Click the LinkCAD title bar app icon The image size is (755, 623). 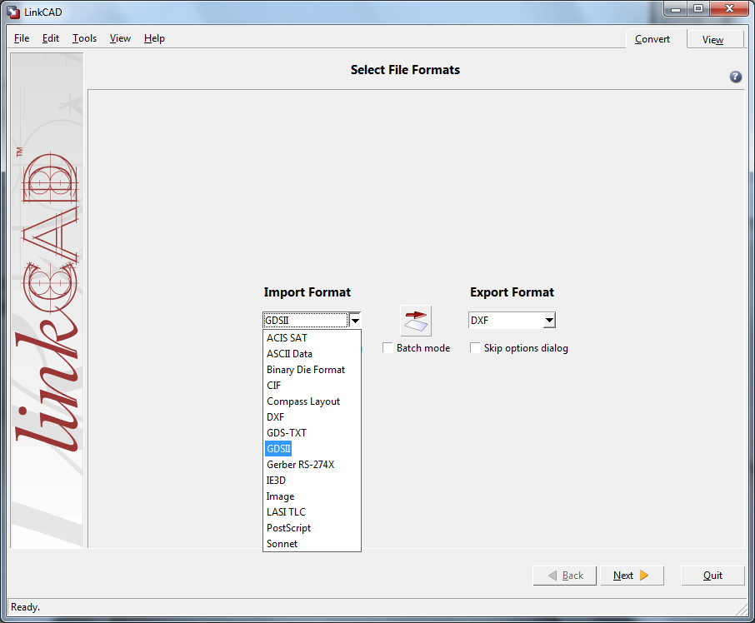[13, 12]
